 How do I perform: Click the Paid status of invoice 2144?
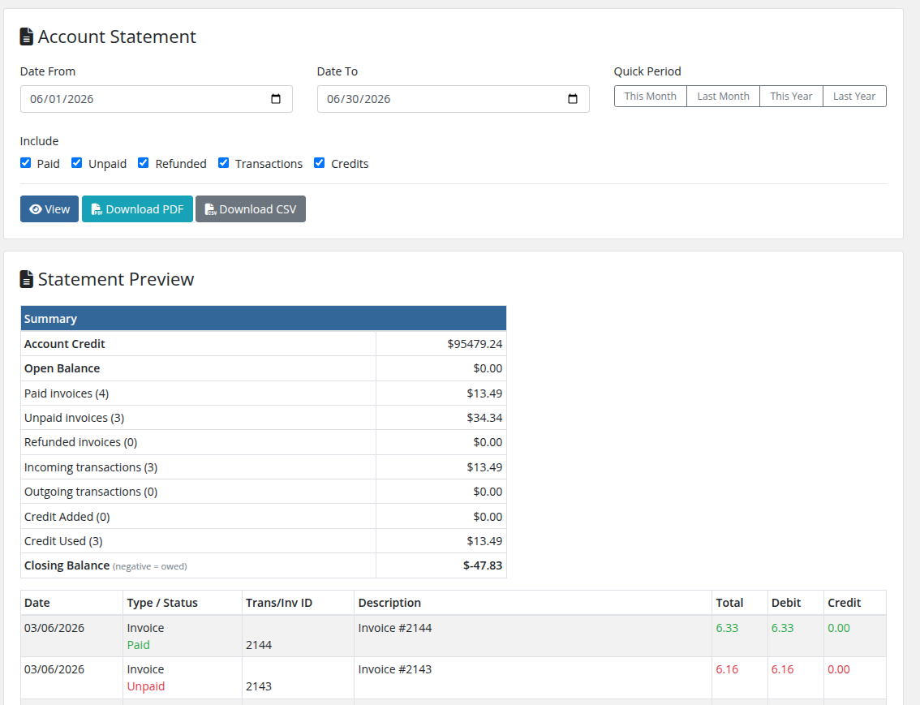(139, 645)
